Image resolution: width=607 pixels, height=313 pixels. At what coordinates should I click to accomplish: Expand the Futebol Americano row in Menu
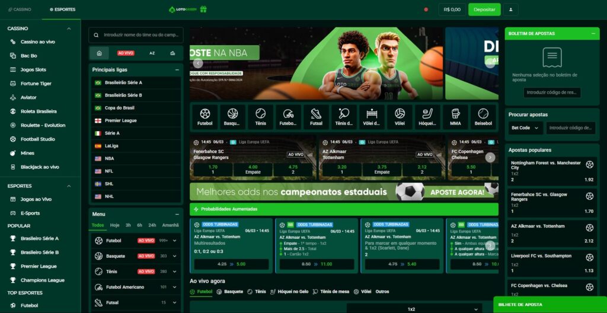pyautogui.click(x=175, y=287)
